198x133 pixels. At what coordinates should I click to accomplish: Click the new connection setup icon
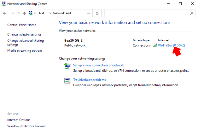coord(67,66)
